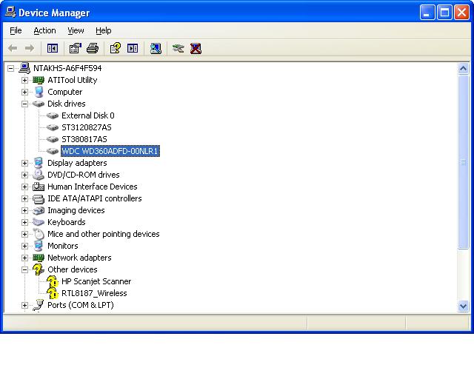Toggle the action pane toolbar icon
This screenshot has width=474, height=379.
133,48
